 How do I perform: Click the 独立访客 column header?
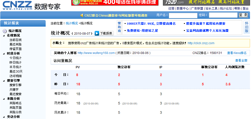124,67
